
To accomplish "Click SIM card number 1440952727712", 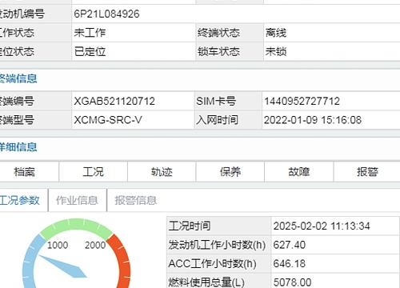I will 302,101.
